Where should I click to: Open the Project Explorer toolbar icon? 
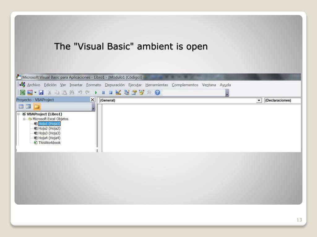[127, 93]
